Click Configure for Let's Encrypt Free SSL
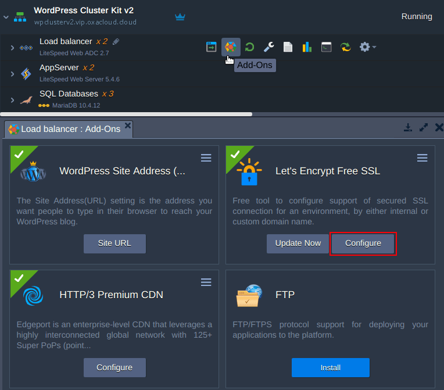The width and height of the screenshot is (444, 390). (x=363, y=244)
